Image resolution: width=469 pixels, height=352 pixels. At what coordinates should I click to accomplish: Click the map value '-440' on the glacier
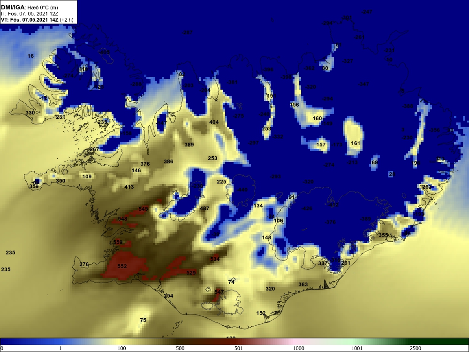pyautogui.click(x=242, y=190)
